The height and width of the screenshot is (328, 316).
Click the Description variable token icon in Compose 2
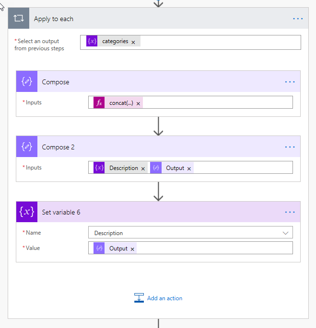click(x=99, y=168)
